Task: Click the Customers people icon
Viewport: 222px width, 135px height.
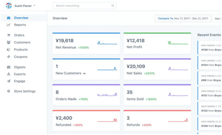Action: click(x=8, y=43)
